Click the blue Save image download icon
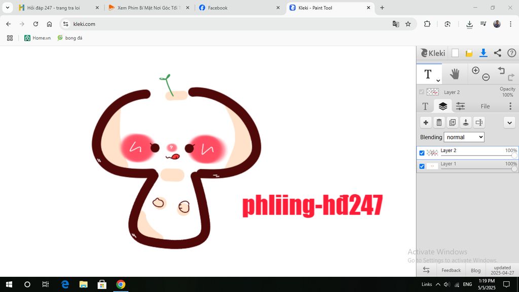The image size is (519, 292). pos(483,53)
